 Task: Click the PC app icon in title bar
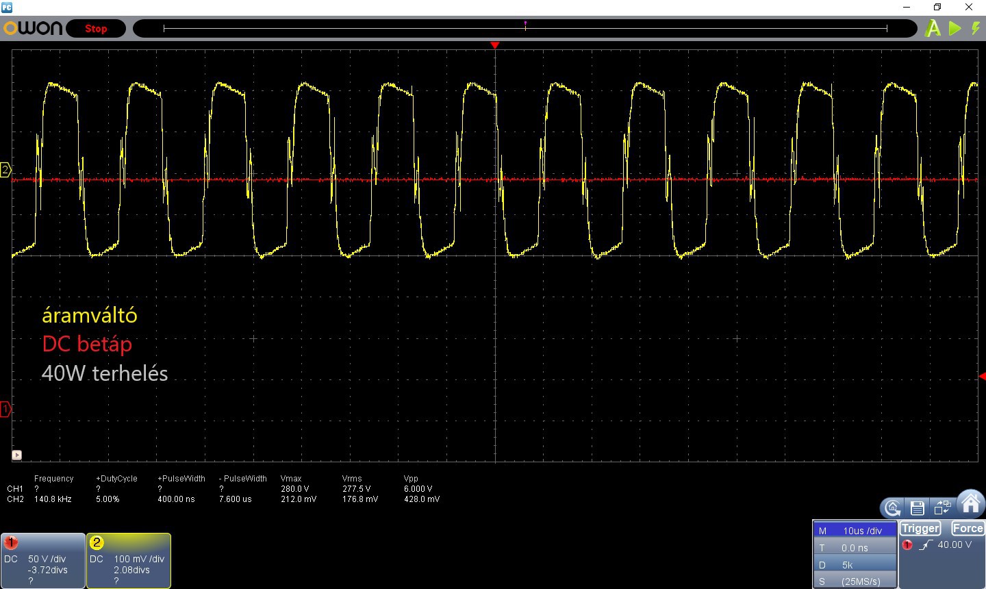[x=6, y=7]
